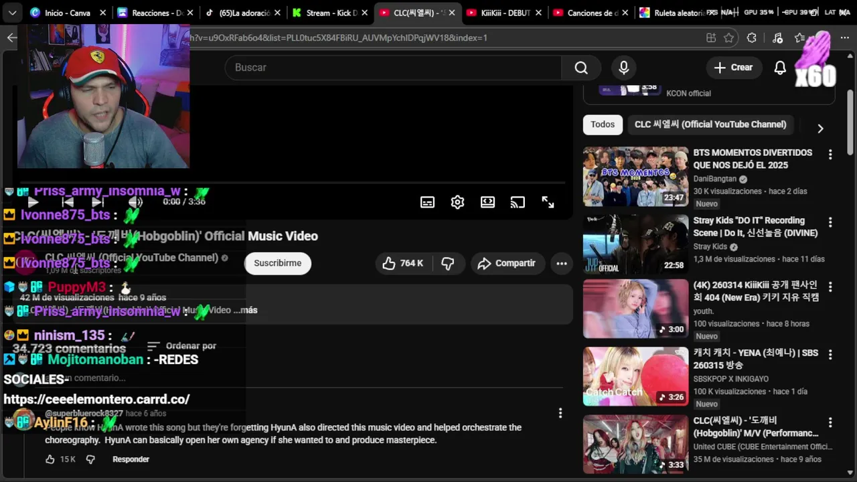Open the KCON official channel link
Image resolution: width=857 pixels, height=482 pixels.
click(x=688, y=94)
